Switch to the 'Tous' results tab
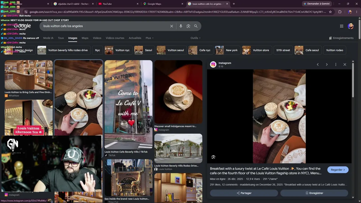The height and width of the screenshot is (203, 361). (x=61, y=38)
